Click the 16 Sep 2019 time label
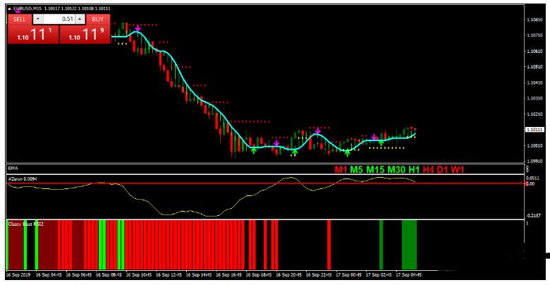Viewport: 550px width, 285px height. click(x=18, y=275)
